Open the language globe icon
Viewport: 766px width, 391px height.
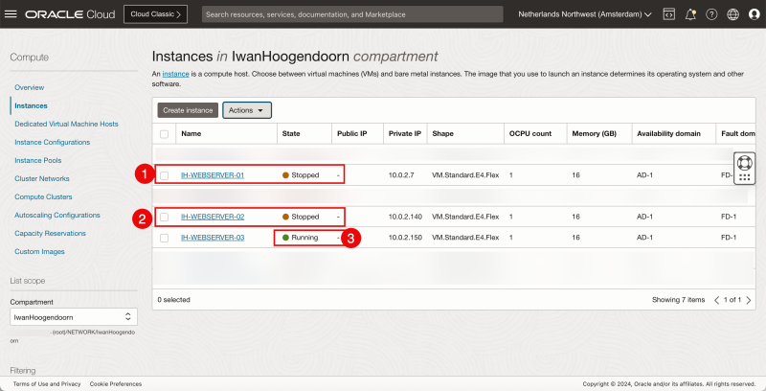point(732,14)
